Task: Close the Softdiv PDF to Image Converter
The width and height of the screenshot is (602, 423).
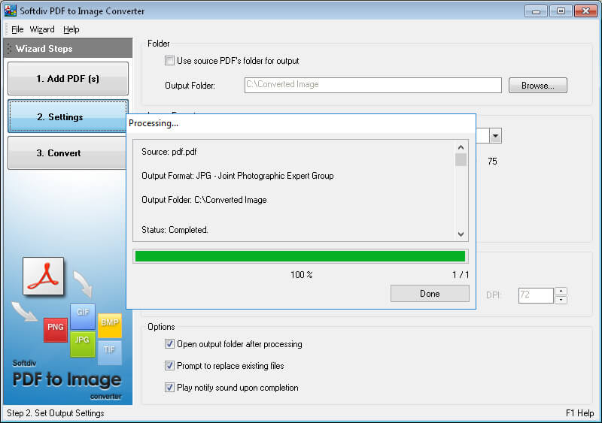Action: click(585, 11)
